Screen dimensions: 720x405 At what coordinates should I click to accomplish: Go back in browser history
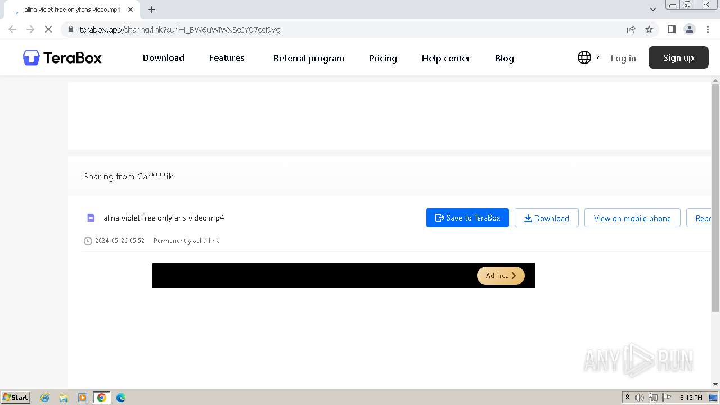tap(12, 29)
